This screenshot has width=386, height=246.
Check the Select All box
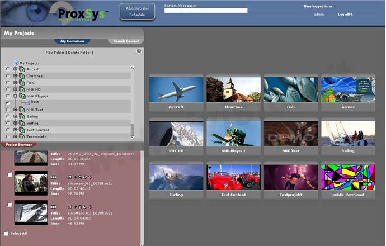pyautogui.click(x=6, y=234)
